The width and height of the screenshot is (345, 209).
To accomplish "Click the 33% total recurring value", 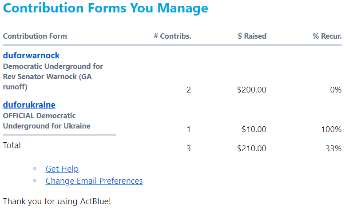I will click(x=333, y=149).
